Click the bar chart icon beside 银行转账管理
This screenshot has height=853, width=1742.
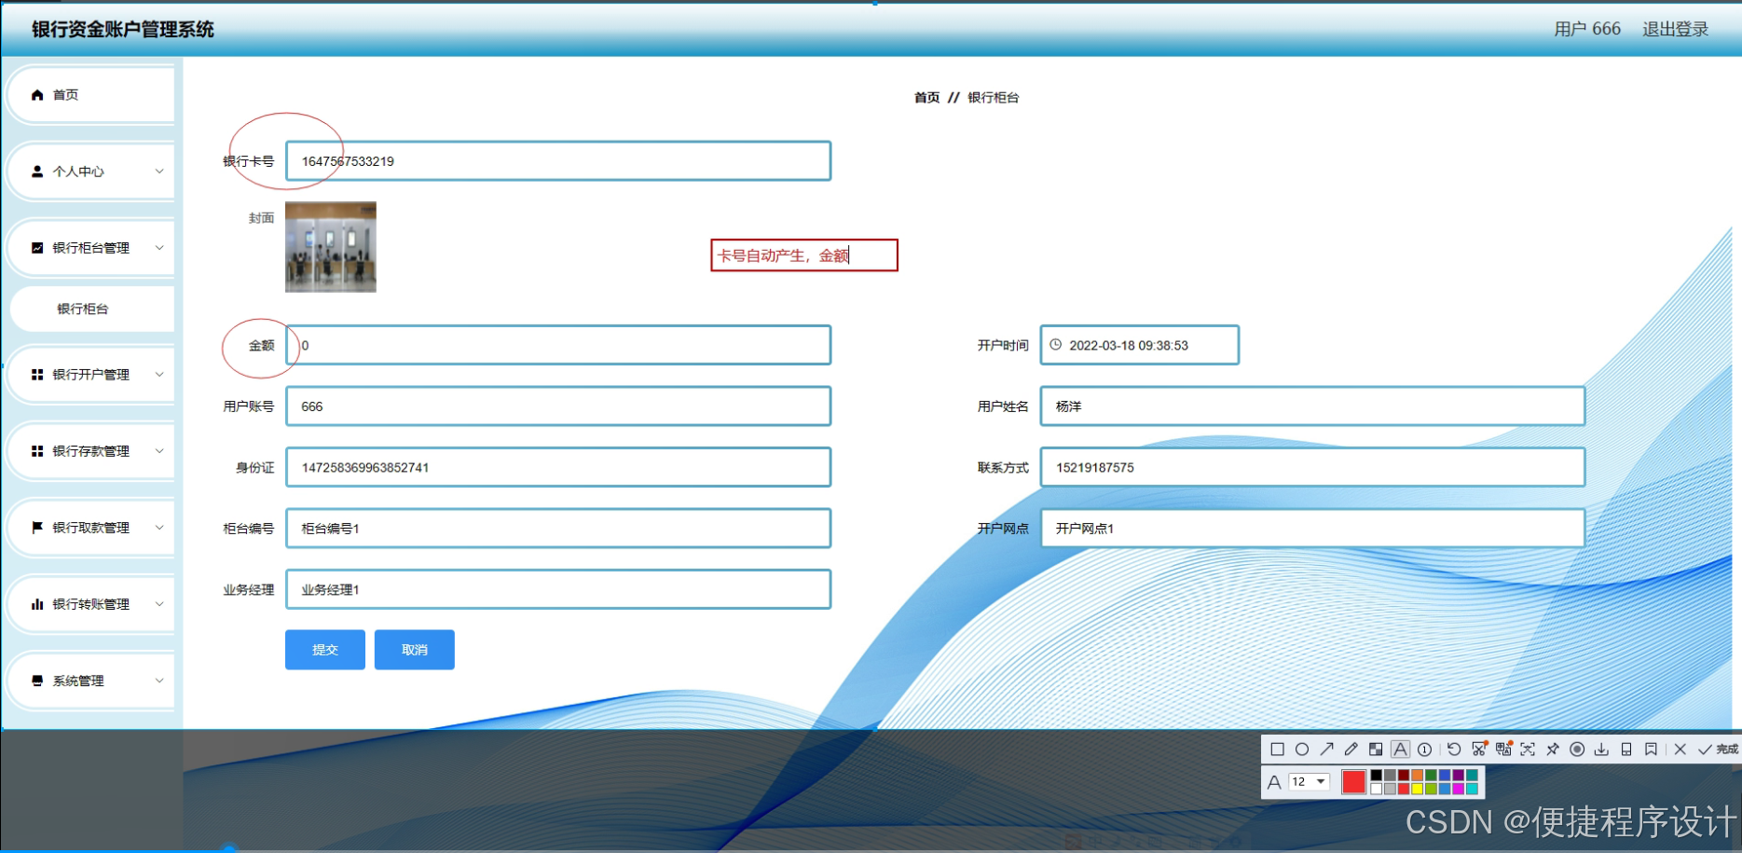[37, 603]
